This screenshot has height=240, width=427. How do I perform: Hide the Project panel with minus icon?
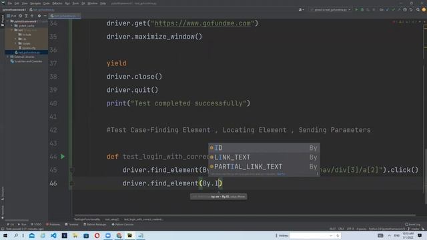coord(45,16)
